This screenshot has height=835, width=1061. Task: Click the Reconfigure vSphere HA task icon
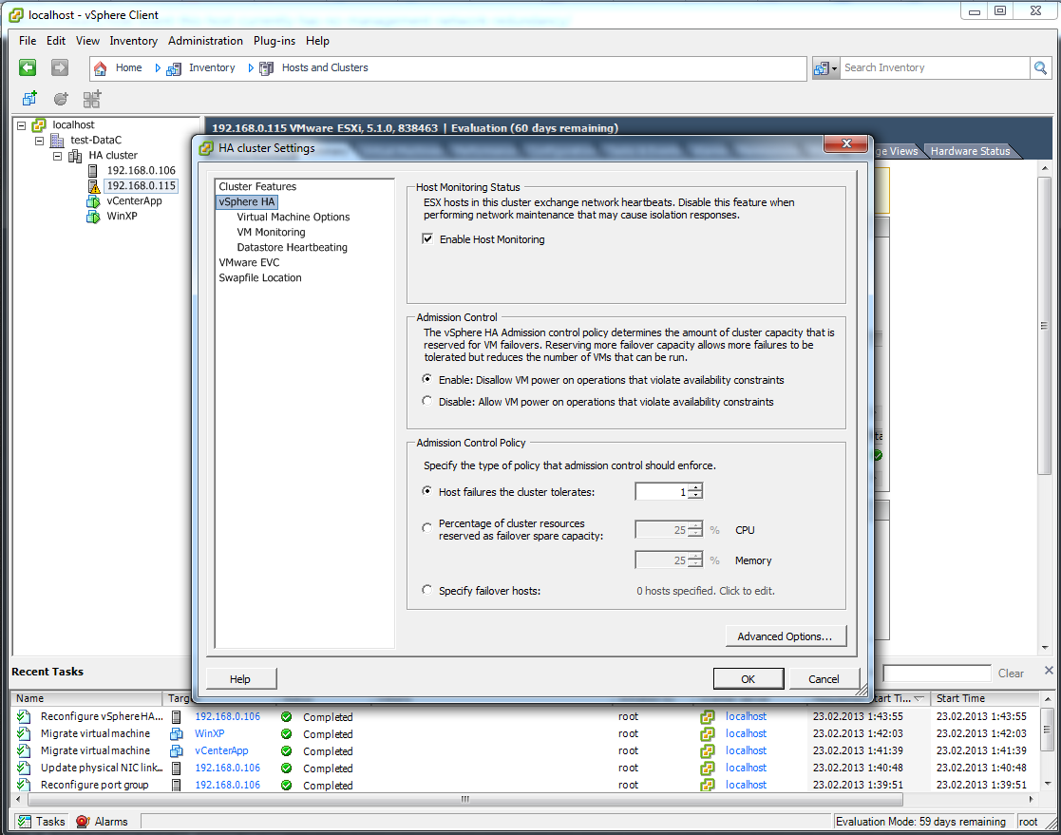tap(25, 716)
